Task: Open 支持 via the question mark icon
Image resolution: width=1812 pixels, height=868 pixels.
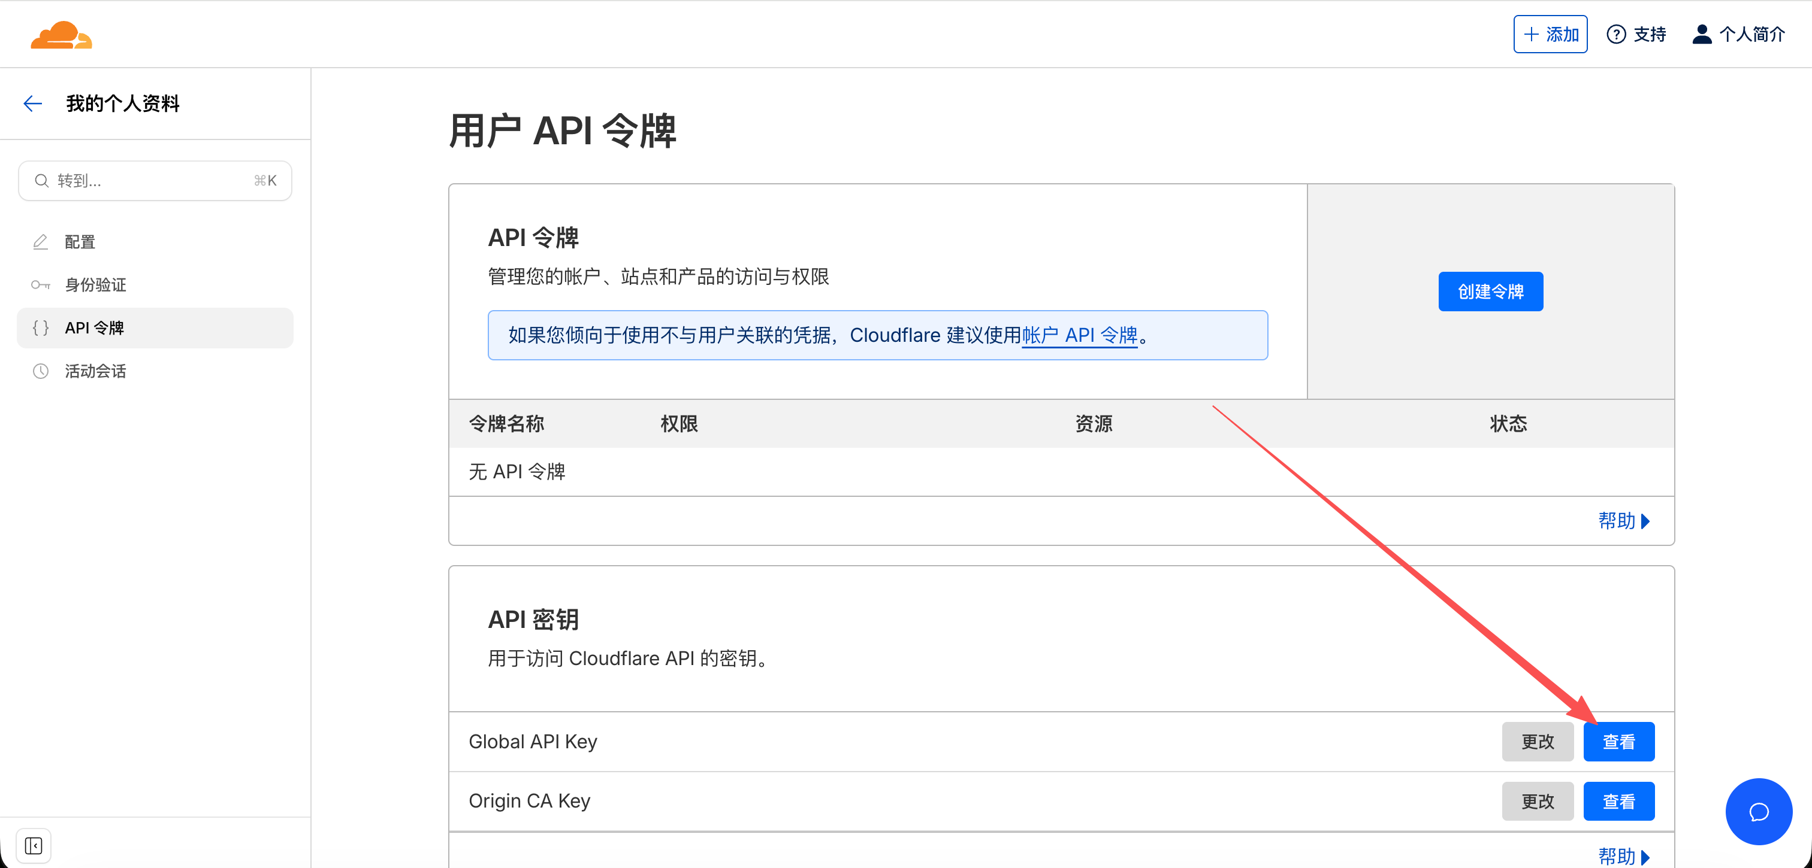Action: pyautogui.click(x=1615, y=34)
